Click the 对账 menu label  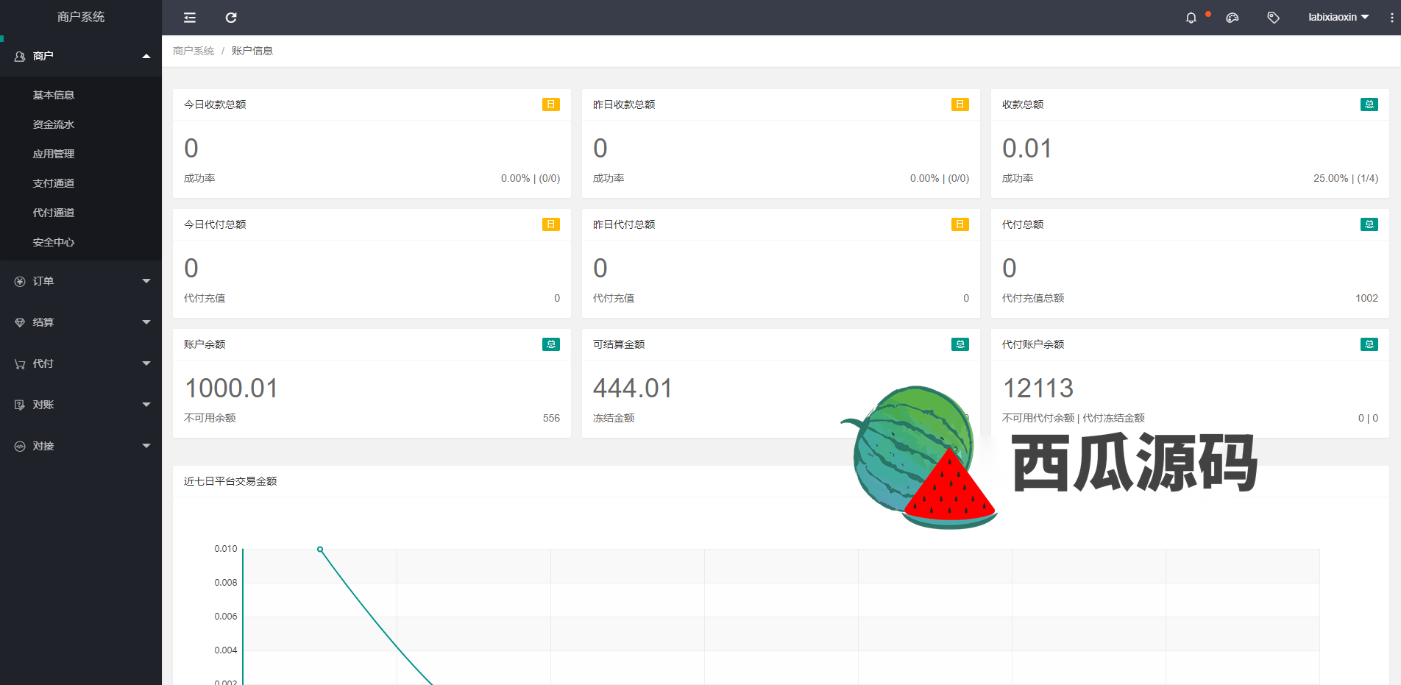[x=43, y=405]
